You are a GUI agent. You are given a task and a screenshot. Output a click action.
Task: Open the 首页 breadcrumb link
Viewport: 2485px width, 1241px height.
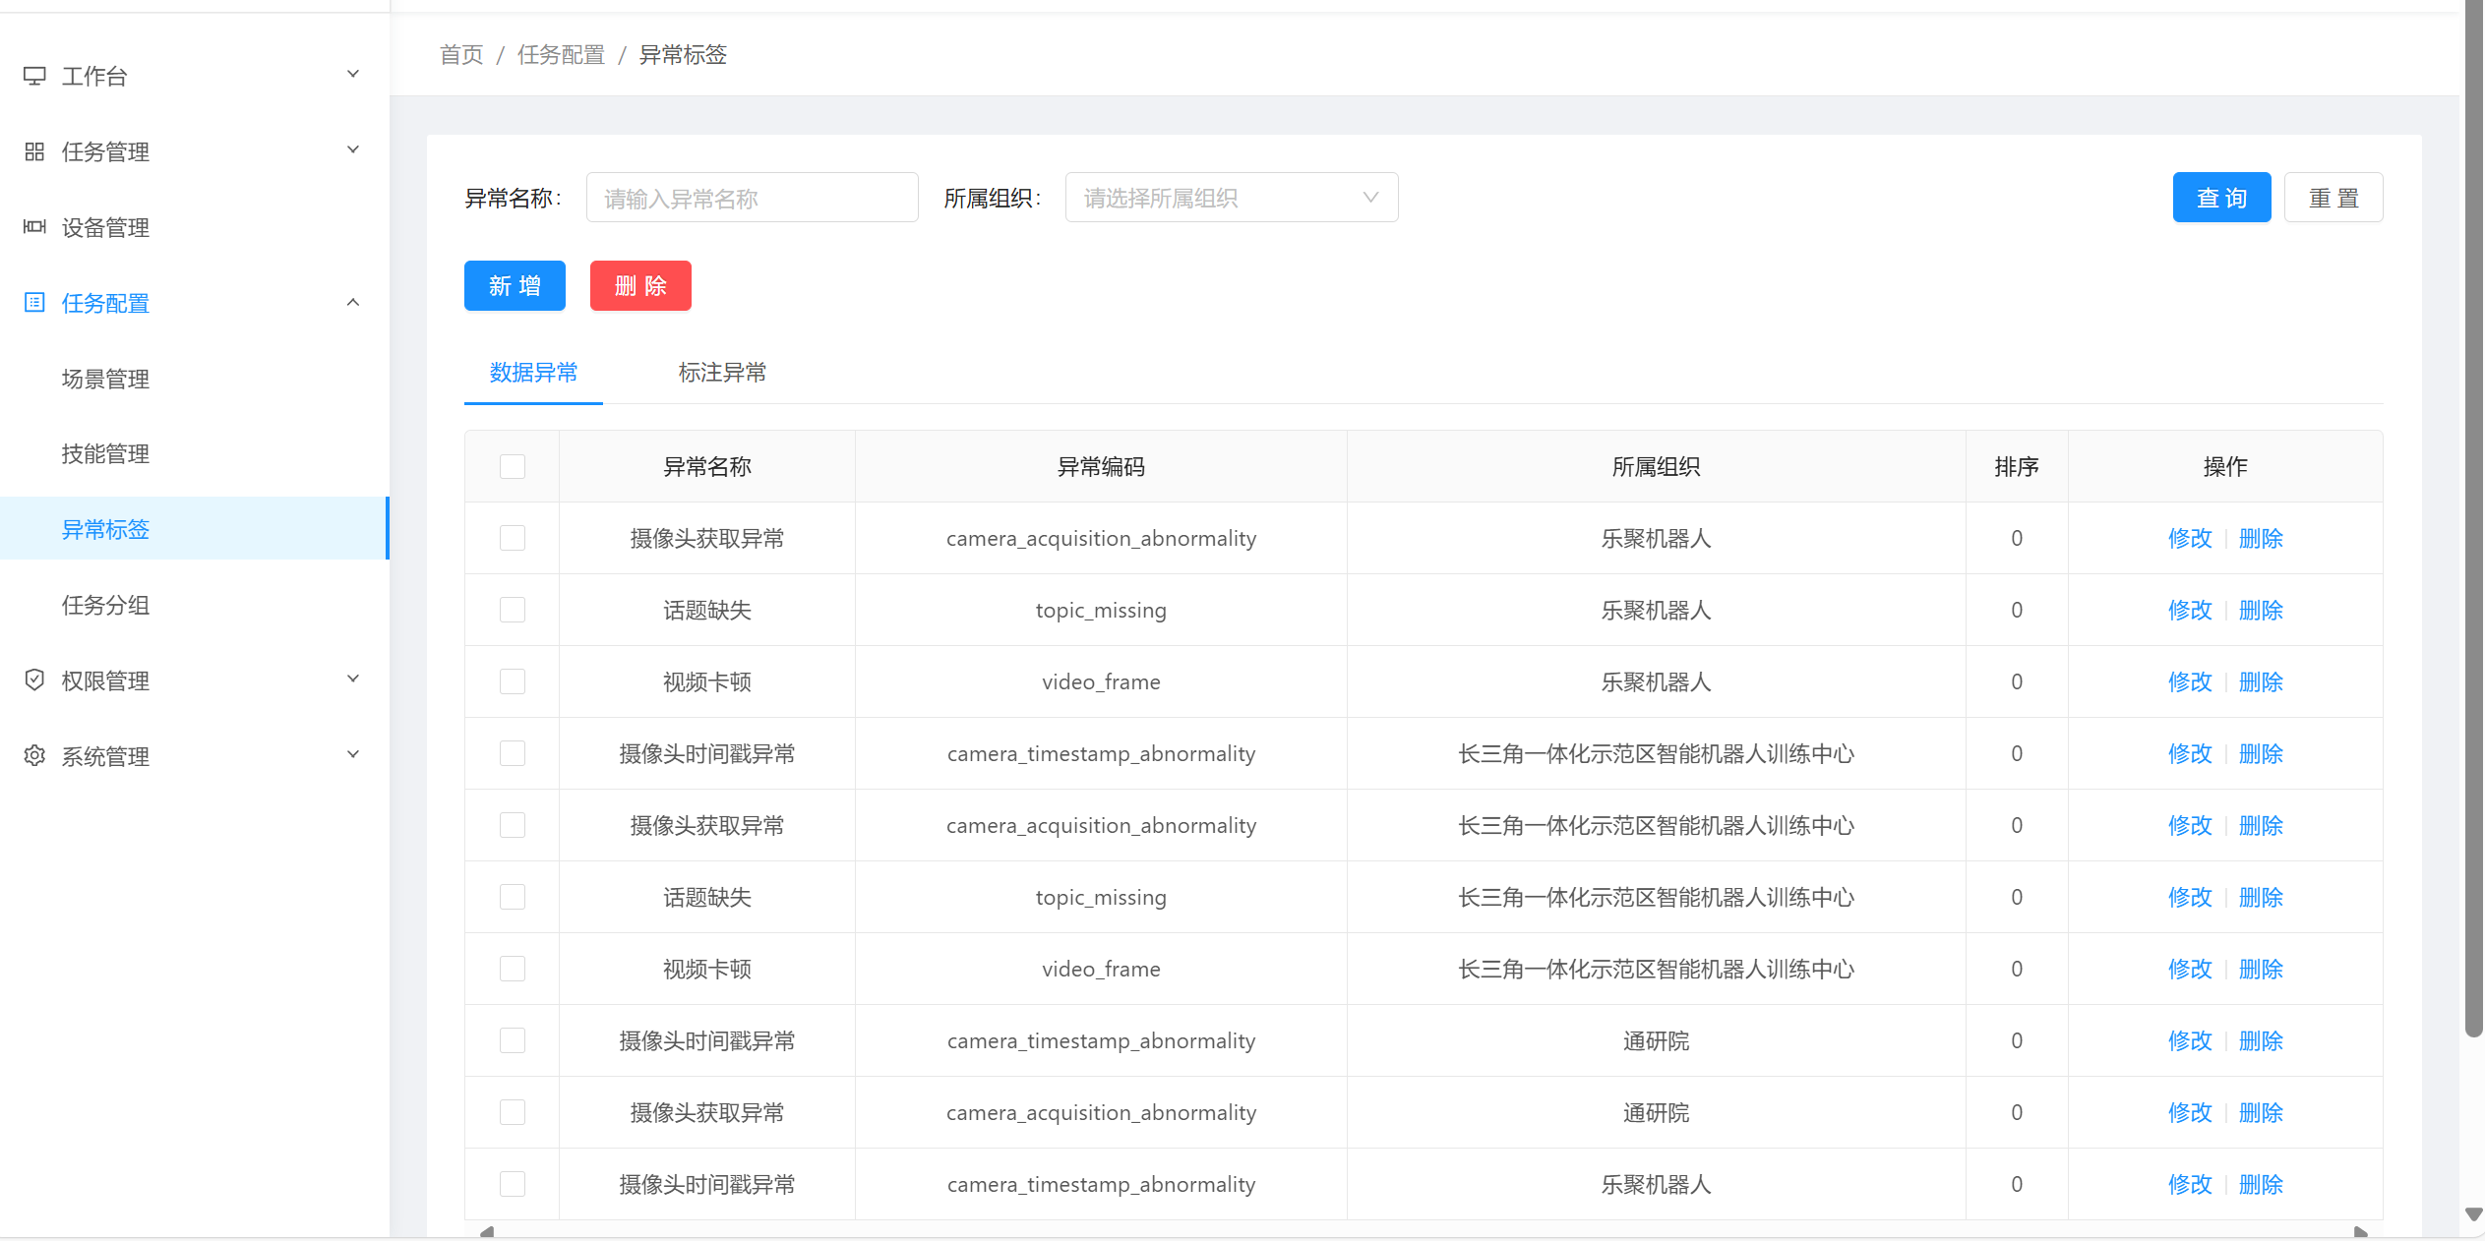click(x=459, y=54)
